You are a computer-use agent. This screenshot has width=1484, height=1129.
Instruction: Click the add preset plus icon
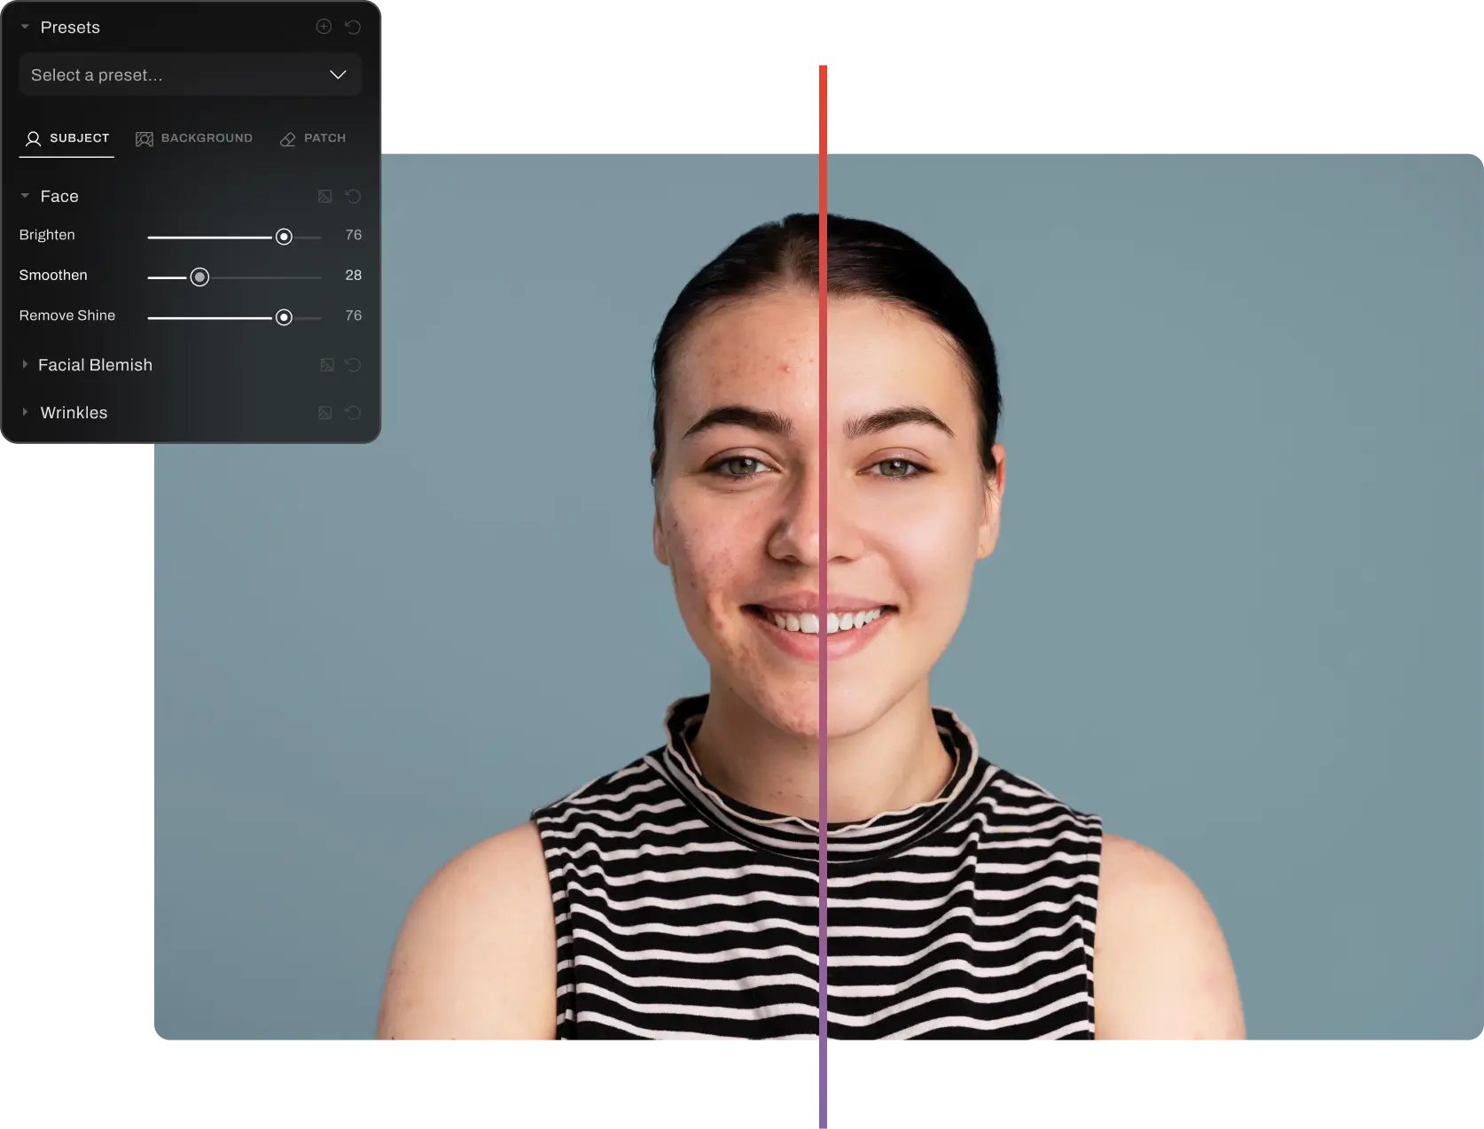[324, 27]
